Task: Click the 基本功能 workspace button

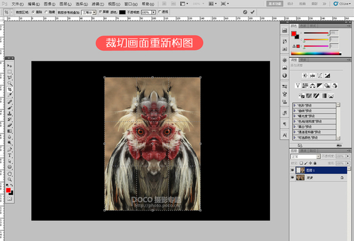Action: pyautogui.click(x=275, y=4)
